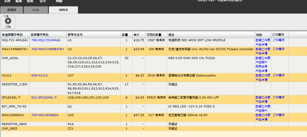This screenshot has height=137, width=307.
Task: Select the CAP_0805 part cell
Action: [15, 129]
